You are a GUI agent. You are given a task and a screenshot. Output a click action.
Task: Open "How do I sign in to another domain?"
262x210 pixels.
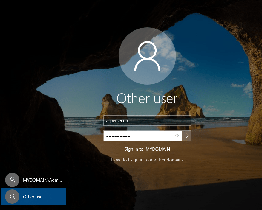pos(147,160)
